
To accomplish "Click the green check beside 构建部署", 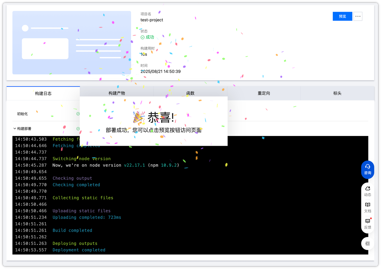I will (78, 129).
